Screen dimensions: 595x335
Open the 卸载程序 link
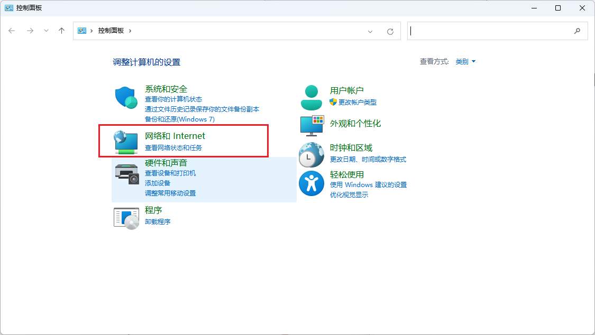(x=158, y=222)
